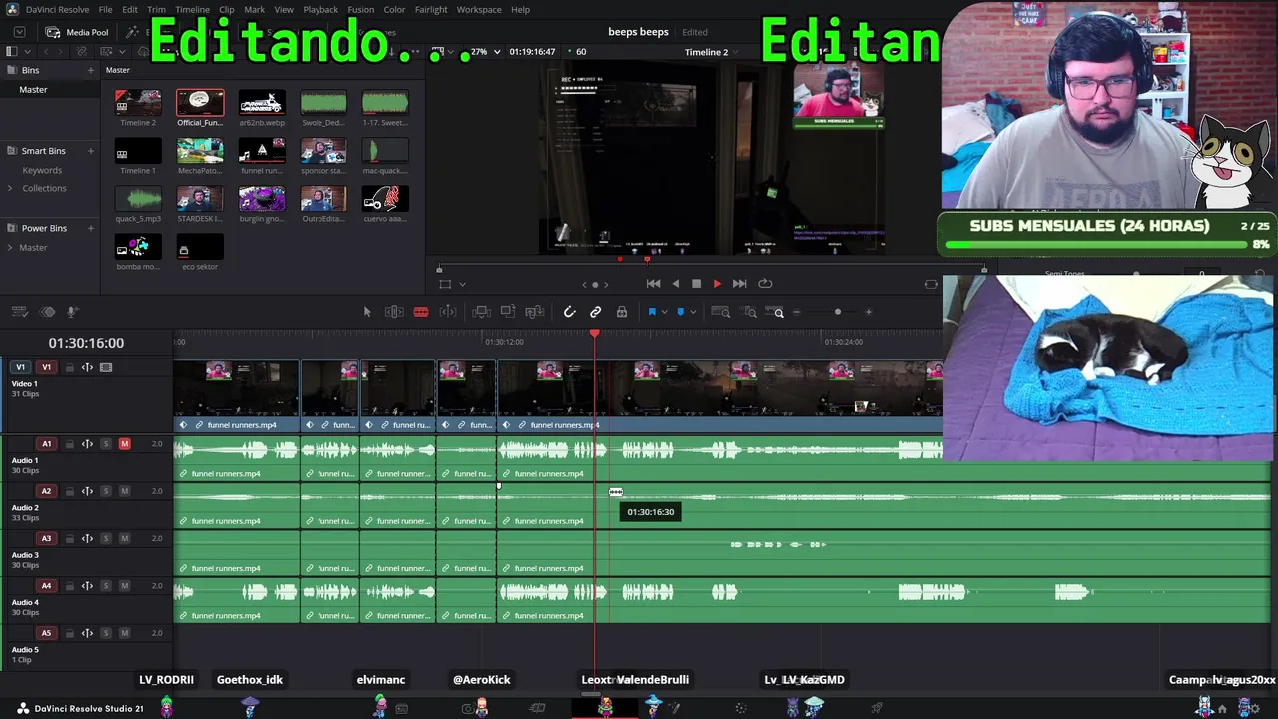Viewport: 1278px width, 719px height.
Task: Open the Timeline menu
Action: click(192, 10)
